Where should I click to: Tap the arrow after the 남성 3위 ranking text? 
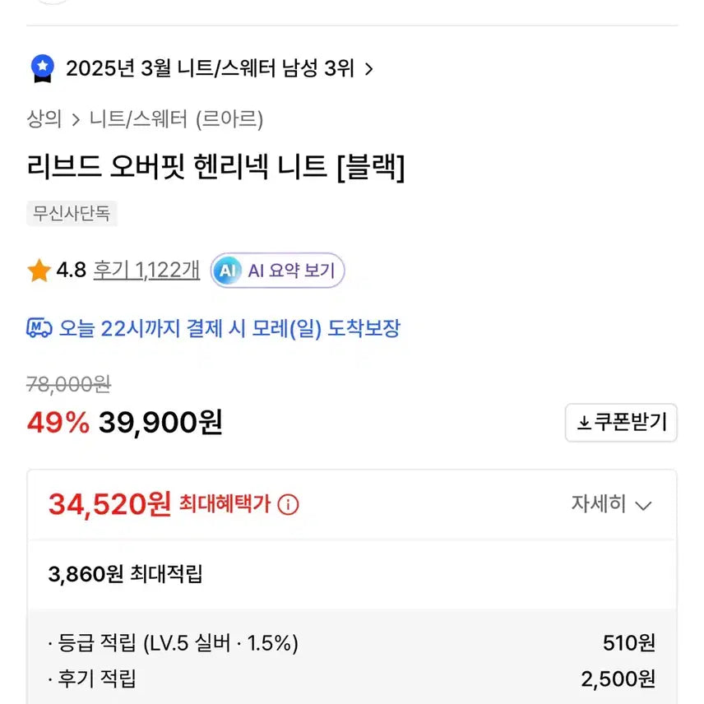point(368,69)
